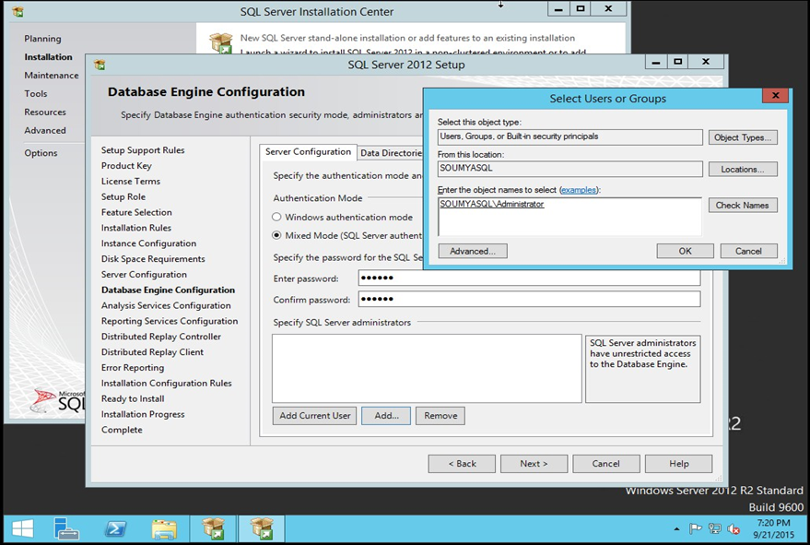Launch Server Manager from the taskbar
This screenshot has height=545, width=810.
[x=67, y=528]
